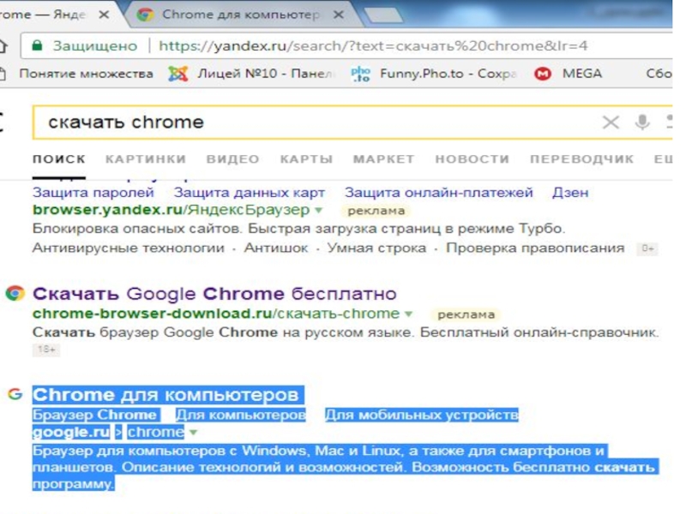Switch to the Видео search tab
The height and width of the screenshot is (514, 686).
(232, 159)
